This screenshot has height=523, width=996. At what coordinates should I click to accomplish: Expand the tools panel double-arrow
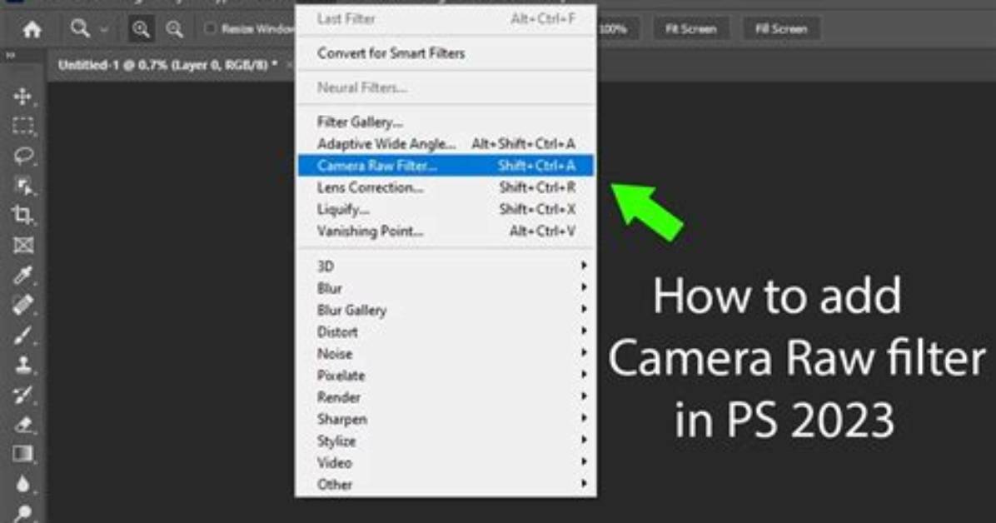pos(10,56)
